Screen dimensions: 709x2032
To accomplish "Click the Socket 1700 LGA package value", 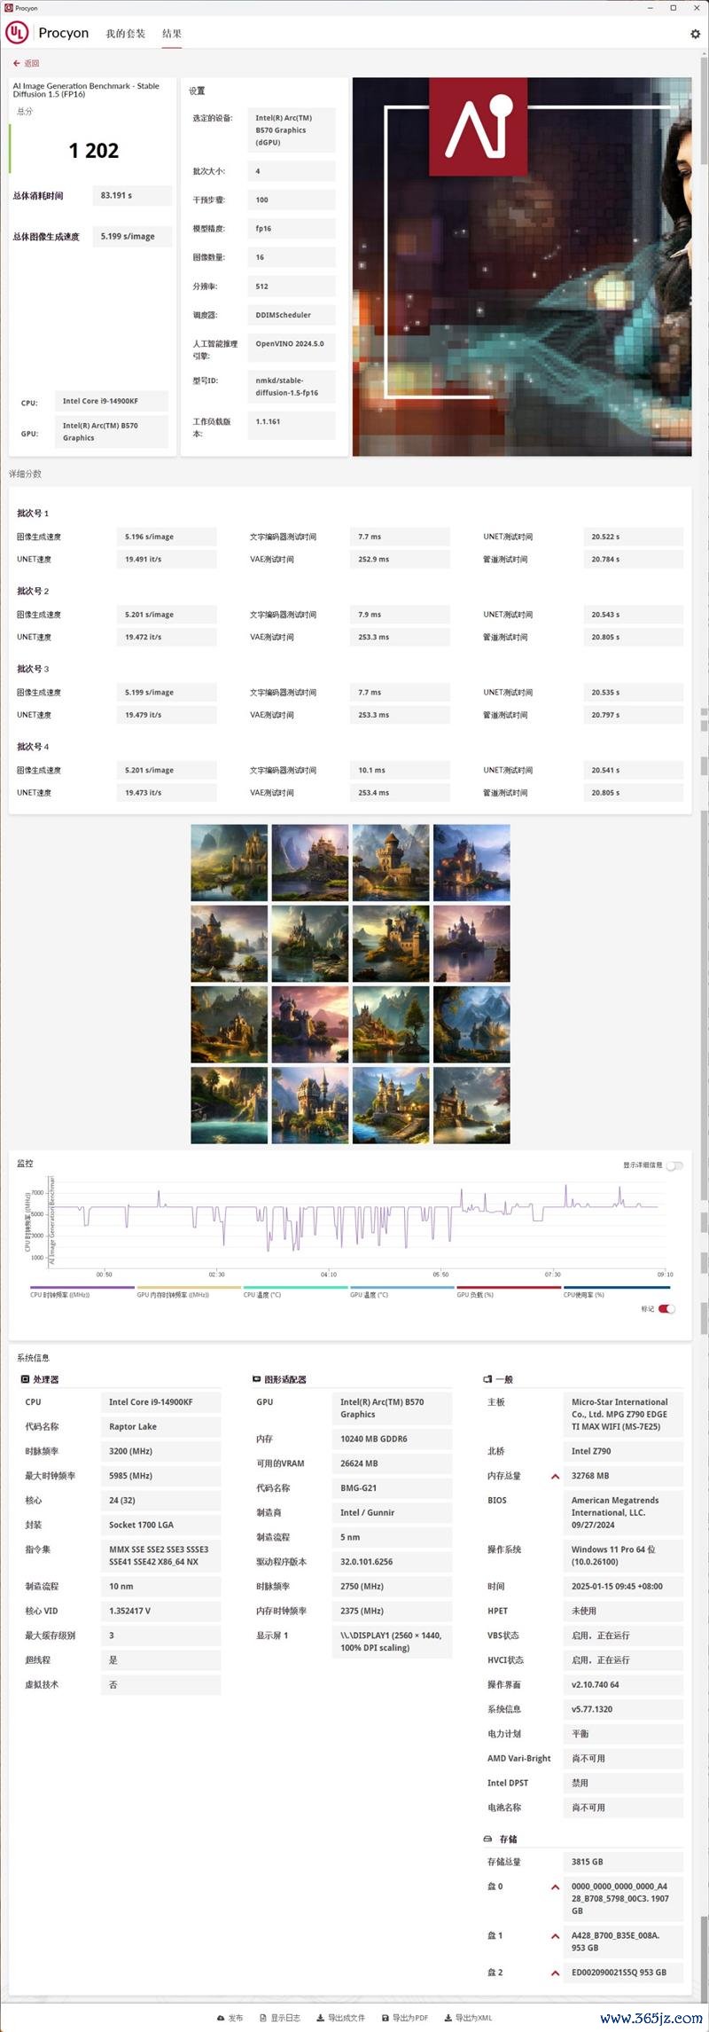I will [x=160, y=1525].
